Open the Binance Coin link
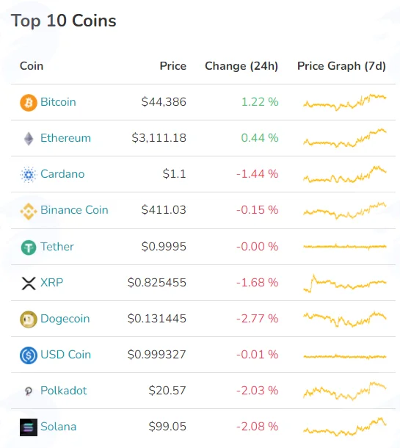 coord(74,210)
